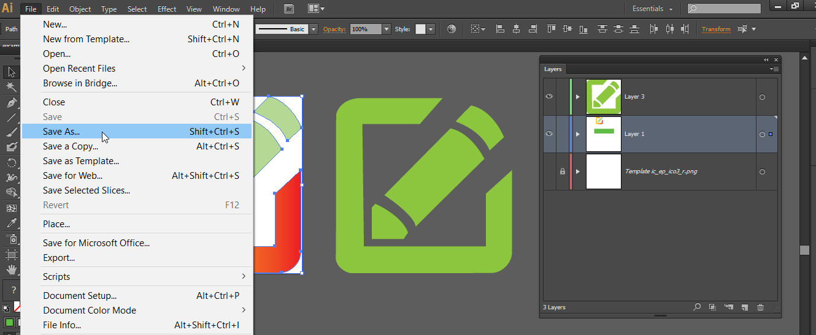Image resolution: width=816 pixels, height=335 pixels.
Task: Select the Symbol Sprayer tool
Action: (11, 239)
